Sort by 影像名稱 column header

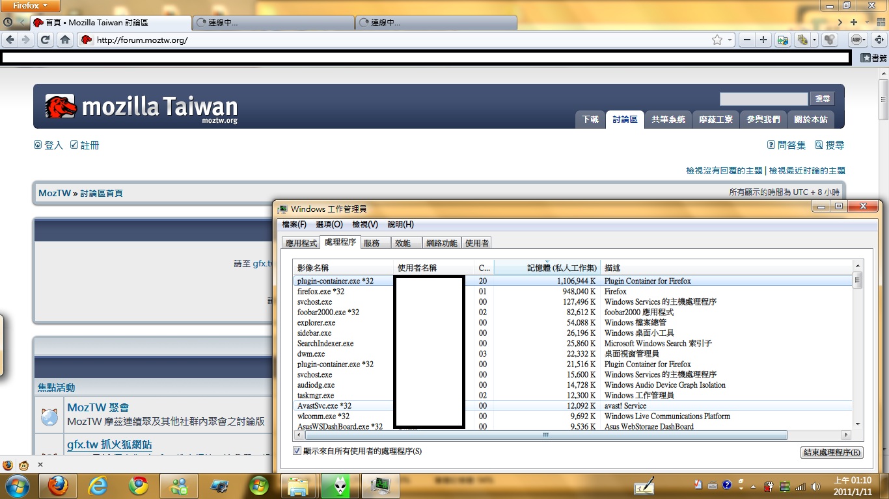344,268
